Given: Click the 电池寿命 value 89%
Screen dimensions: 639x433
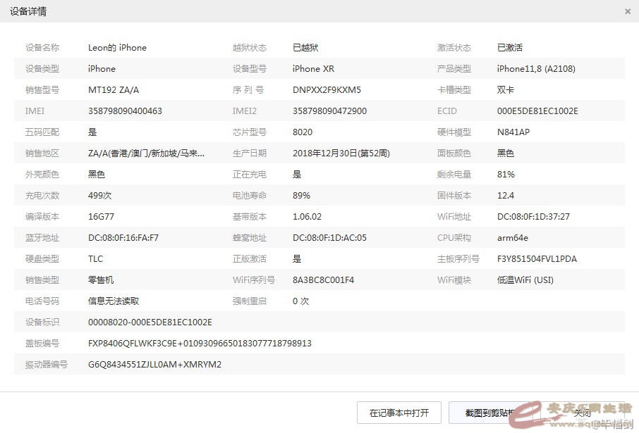Looking at the screenshot, I should (301, 196).
